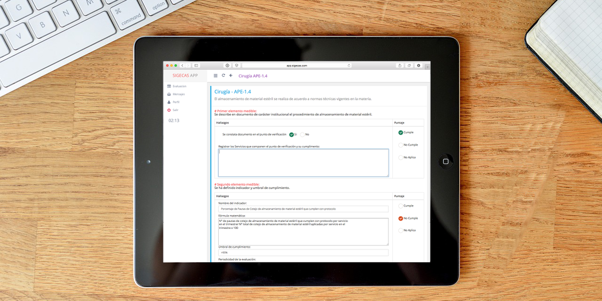
Task: Select 'No Cumple' for the first element
Action: click(401, 145)
